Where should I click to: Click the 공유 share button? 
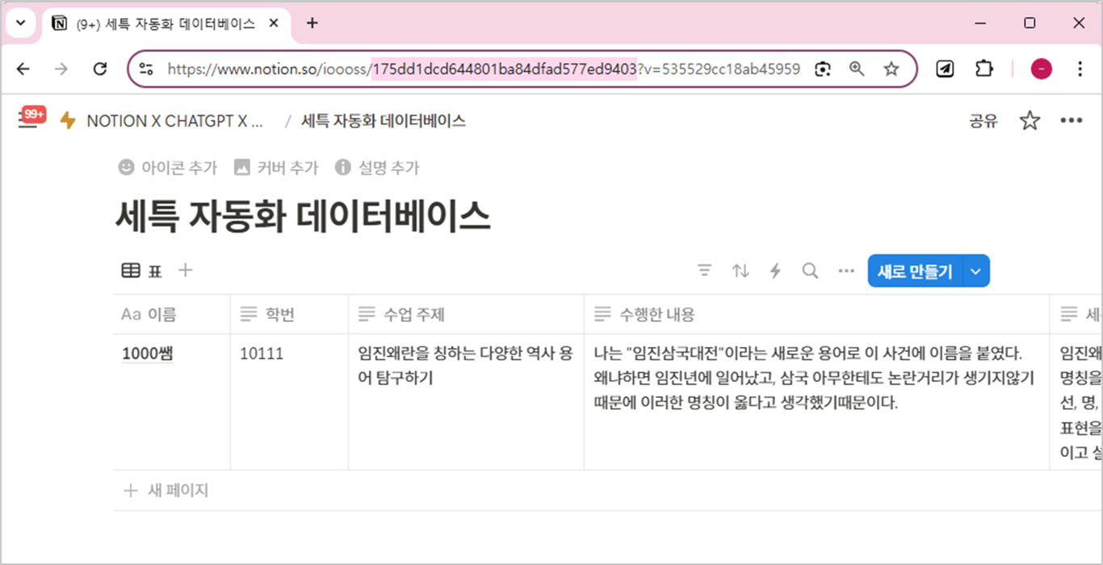[982, 120]
